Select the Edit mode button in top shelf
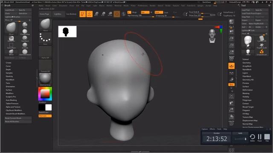Screen dimensions: 273x153 (x=83, y=14)
